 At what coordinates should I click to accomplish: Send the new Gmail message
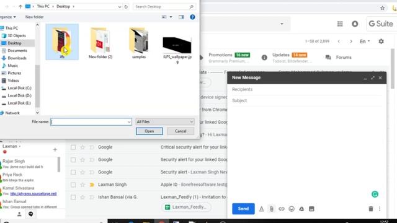tap(243, 209)
